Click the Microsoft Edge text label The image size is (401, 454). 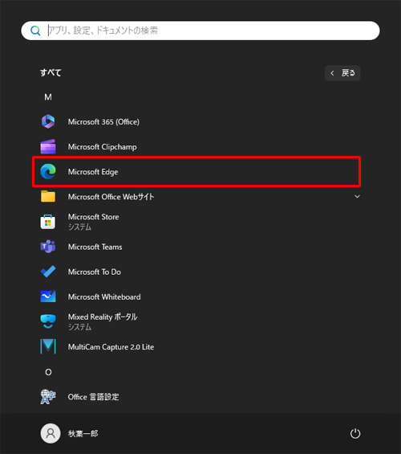point(93,172)
